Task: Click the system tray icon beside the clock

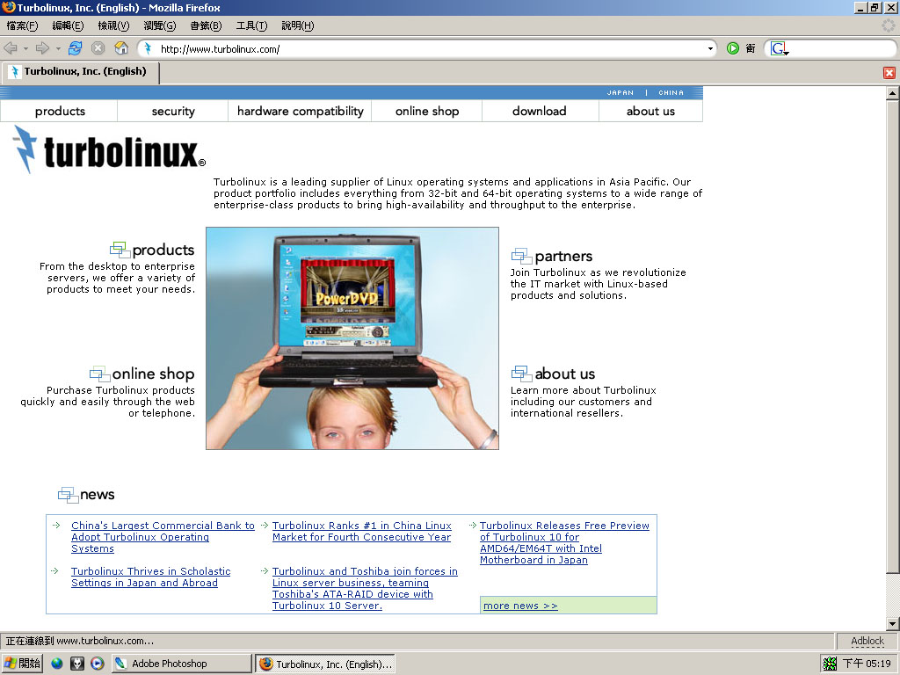Action: (x=830, y=664)
